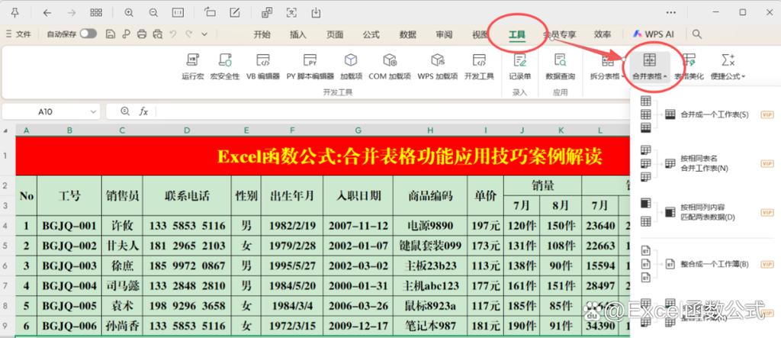Expand the quick access toolbar chevron

204,34
